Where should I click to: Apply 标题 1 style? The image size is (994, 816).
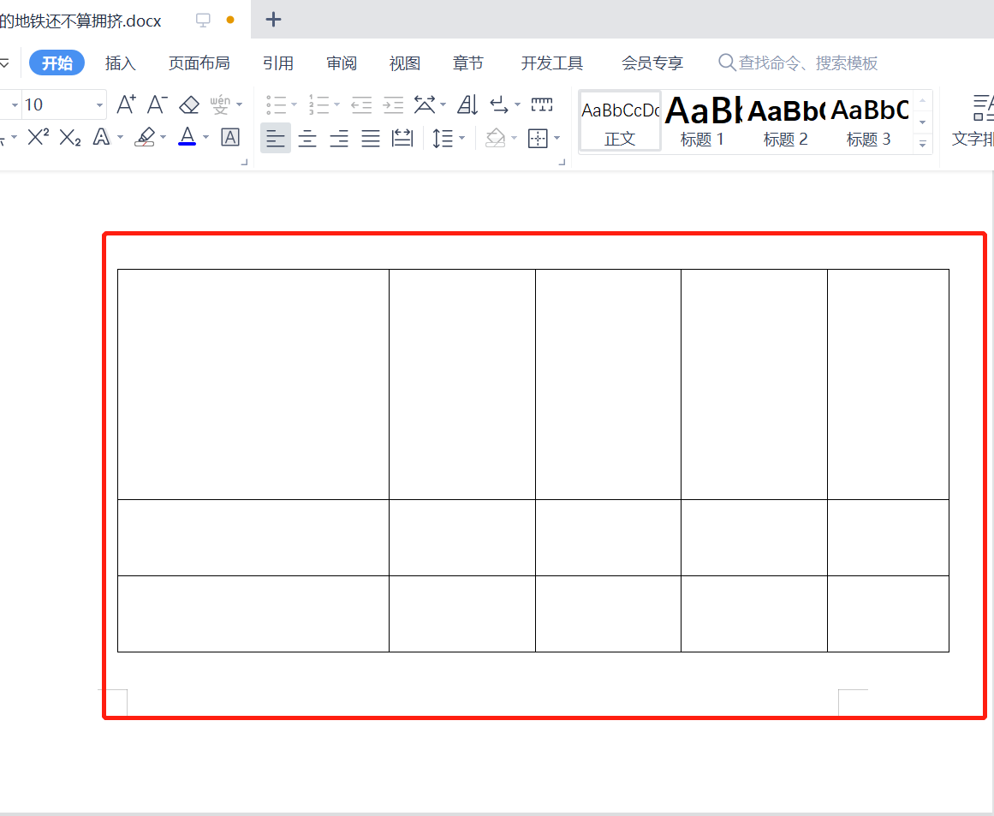pos(702,121)
